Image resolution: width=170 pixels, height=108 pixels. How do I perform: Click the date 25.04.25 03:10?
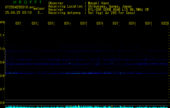18,13
